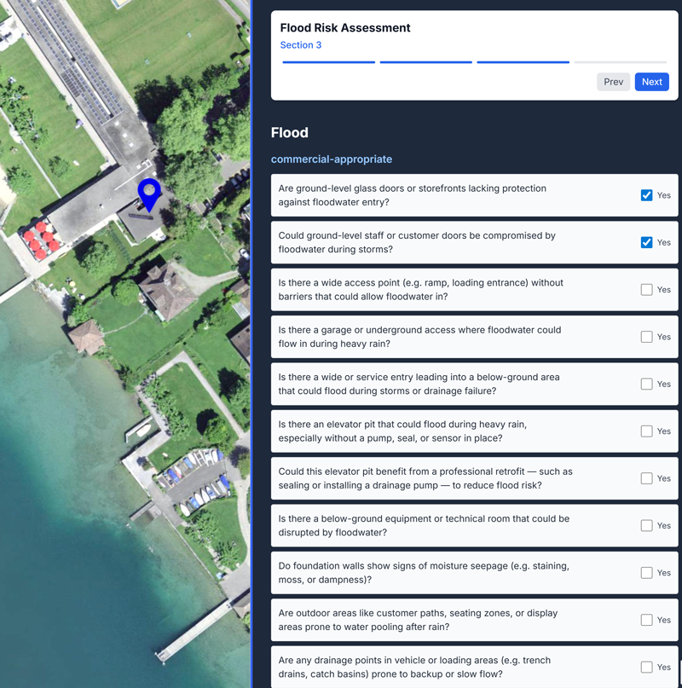Viewport: 682px width, 688px height.
Task: Check service entry below-ground area checkbox
Action: pos(646,384)
